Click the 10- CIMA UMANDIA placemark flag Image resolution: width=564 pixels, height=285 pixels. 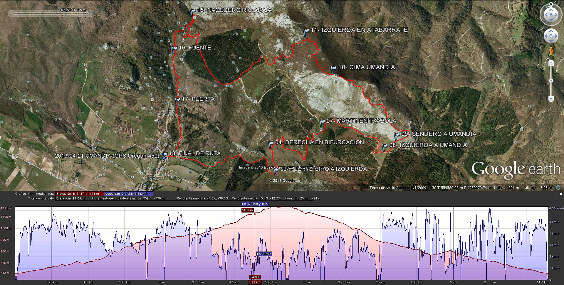(x=333, y=70)
